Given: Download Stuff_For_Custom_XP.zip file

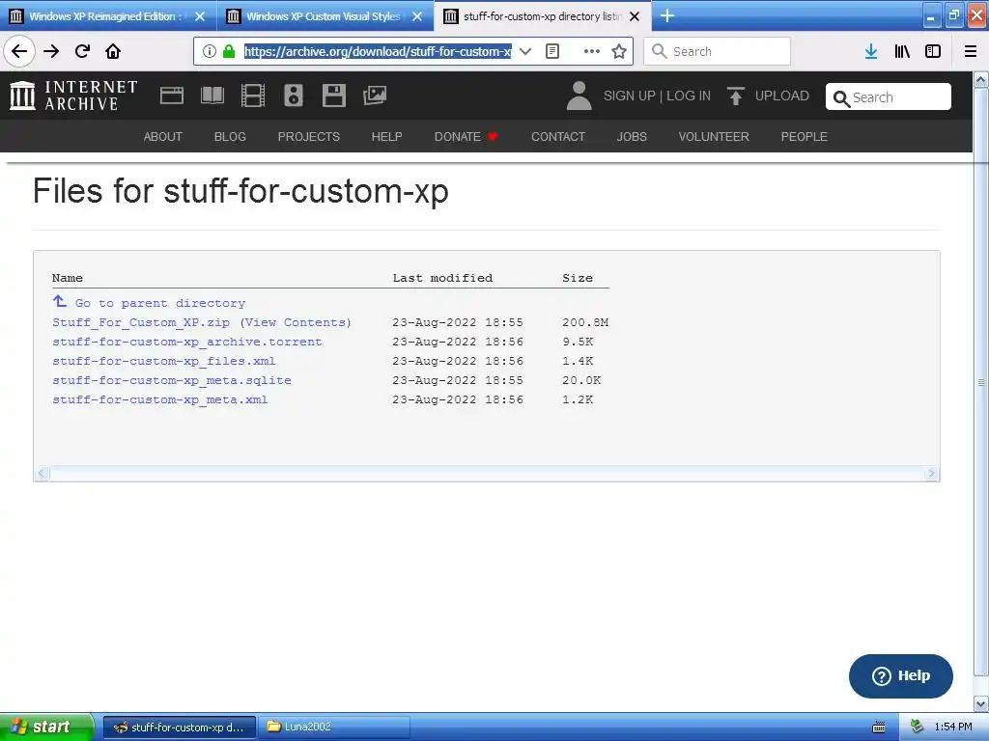Looking at the screenshot, I should coord(141,322).
